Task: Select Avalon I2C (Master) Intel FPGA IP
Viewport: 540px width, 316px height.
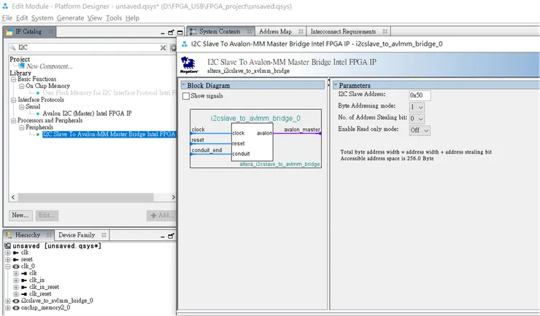Action: pyautogui.click(x=87, y=114)
